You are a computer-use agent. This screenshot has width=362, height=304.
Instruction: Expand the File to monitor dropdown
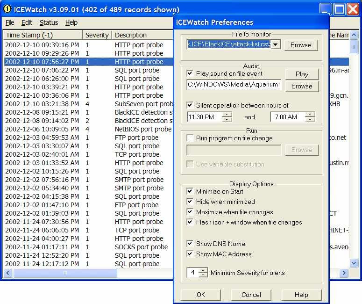276,44
